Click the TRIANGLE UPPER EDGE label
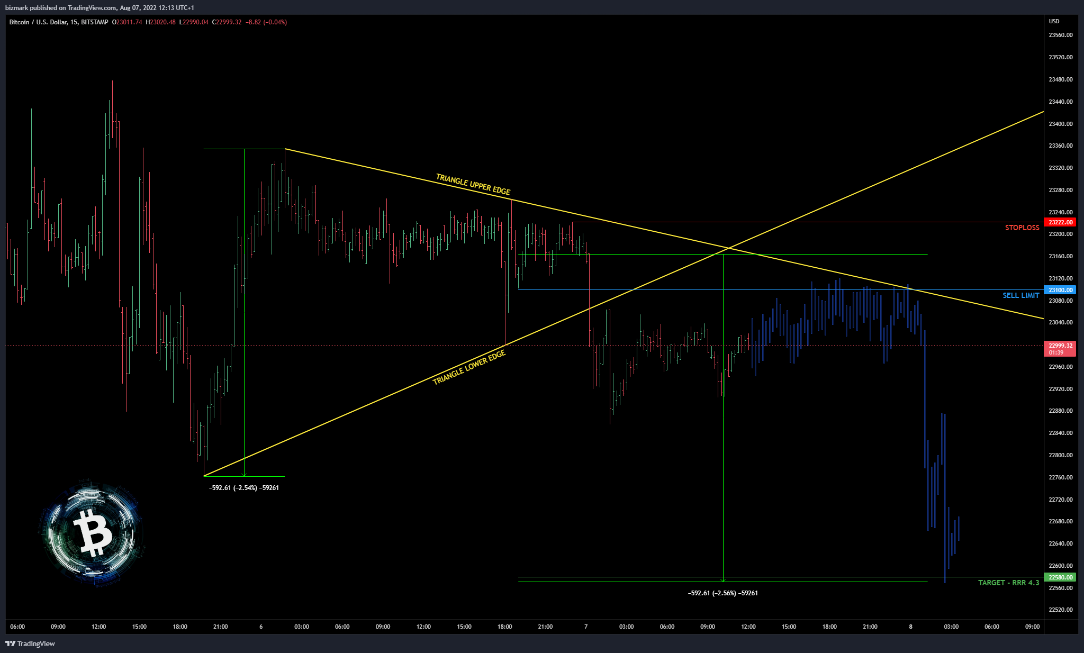Screen dimensions: 1084x653 (473, 184)
